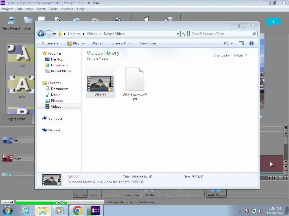
Task: Expand the address bar history dropdown
Action: tap(178, 34)
